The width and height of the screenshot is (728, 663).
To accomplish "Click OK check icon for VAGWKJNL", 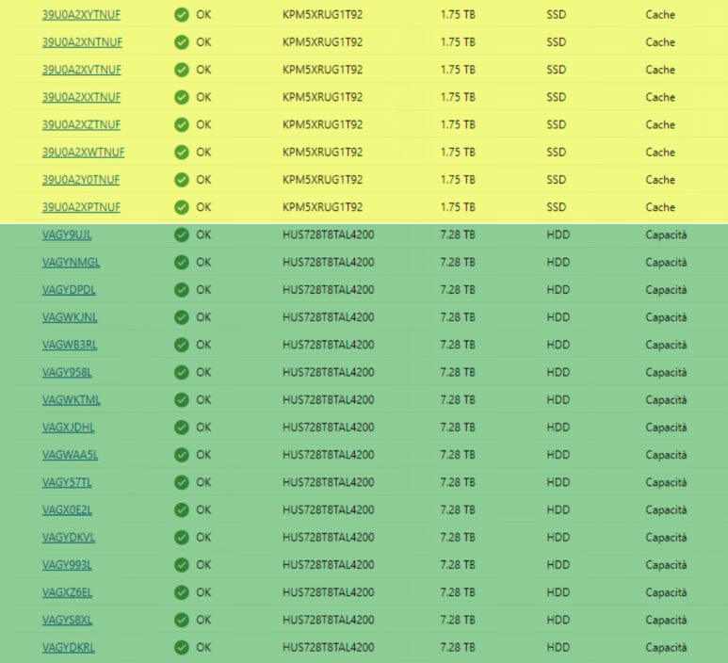I will [182, 317].
